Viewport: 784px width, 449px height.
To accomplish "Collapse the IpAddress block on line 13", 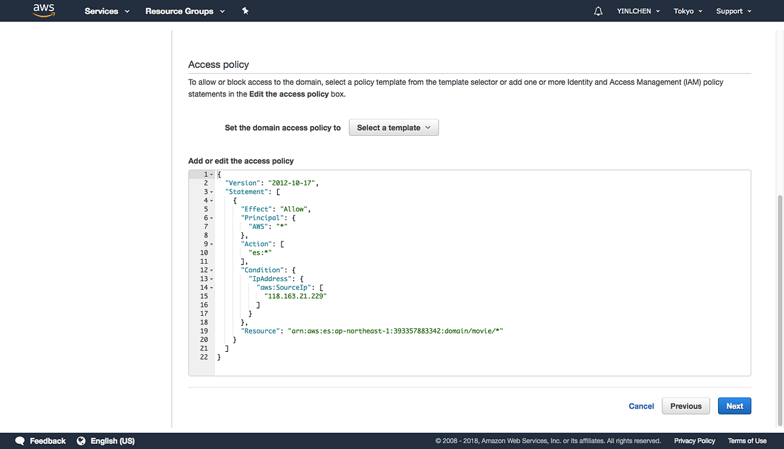I will click(212, 279).
